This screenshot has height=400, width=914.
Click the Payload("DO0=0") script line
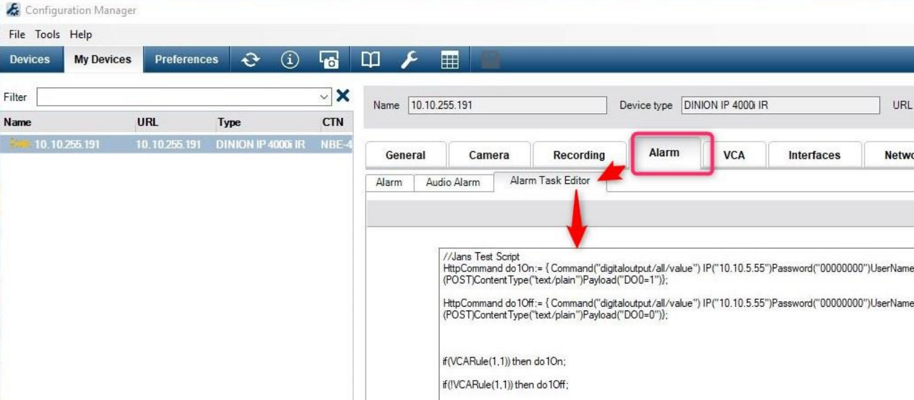click(555, 315)
